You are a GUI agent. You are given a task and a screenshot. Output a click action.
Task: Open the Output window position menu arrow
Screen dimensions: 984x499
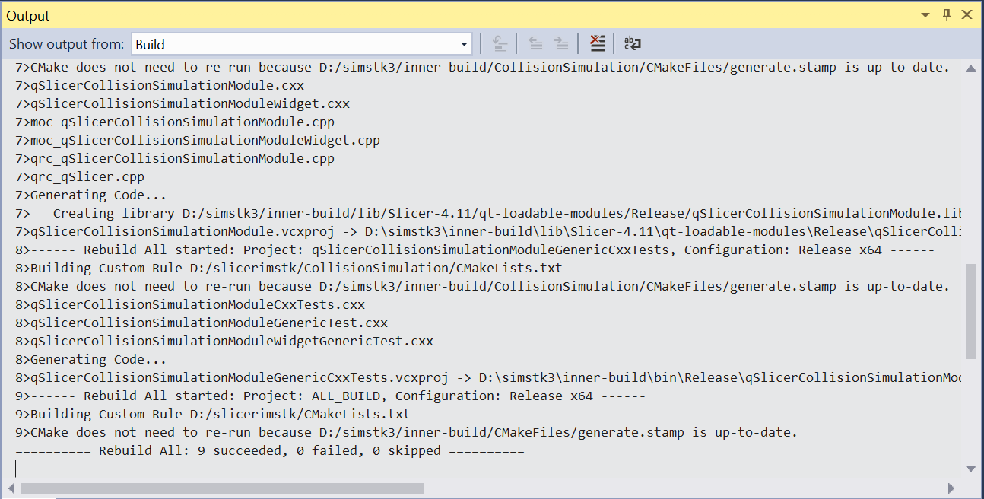(925, 15)
